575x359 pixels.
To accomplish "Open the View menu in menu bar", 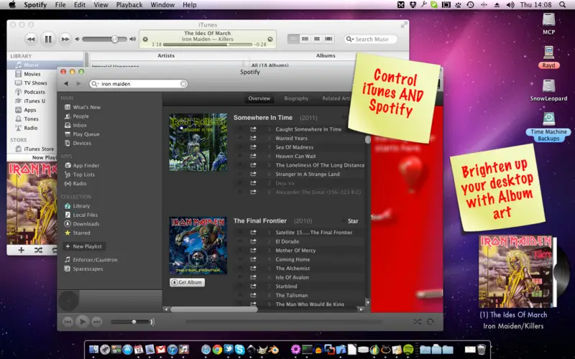I will (x=101, y=5).
